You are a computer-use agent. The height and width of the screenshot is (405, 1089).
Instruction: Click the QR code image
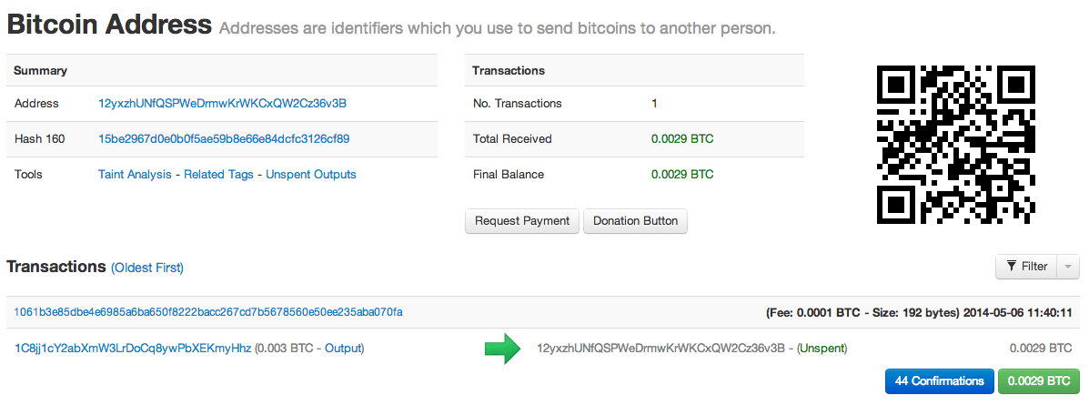click(x=957, y=145)
